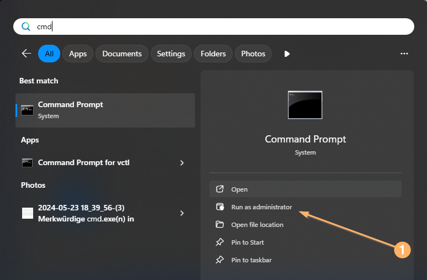Choose Open file location
427x280 pixels.
(305, 225)
